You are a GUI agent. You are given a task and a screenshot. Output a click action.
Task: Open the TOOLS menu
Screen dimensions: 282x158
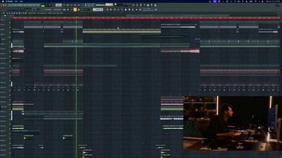34,5
